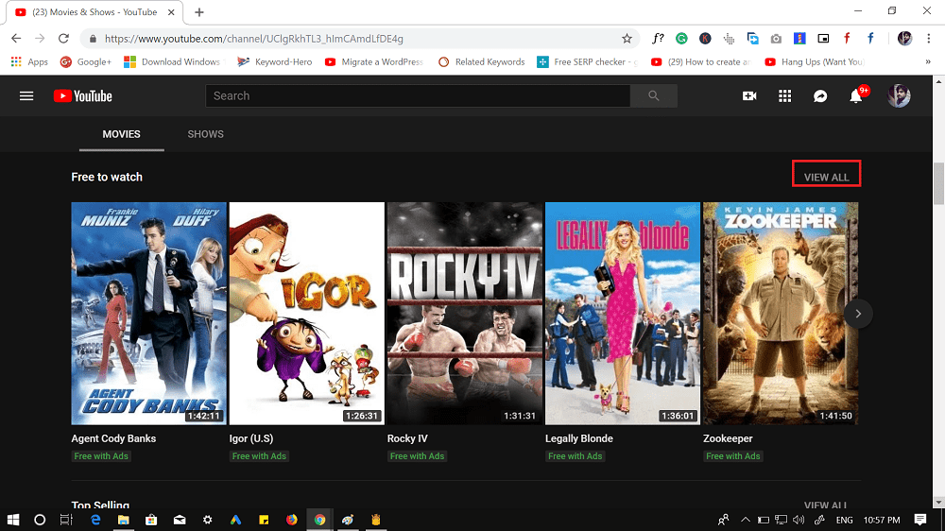Viewport: 945px width, 531px height.
Task: Click the Agent Cody Banks title link
Action: click(x=113, y=438)
